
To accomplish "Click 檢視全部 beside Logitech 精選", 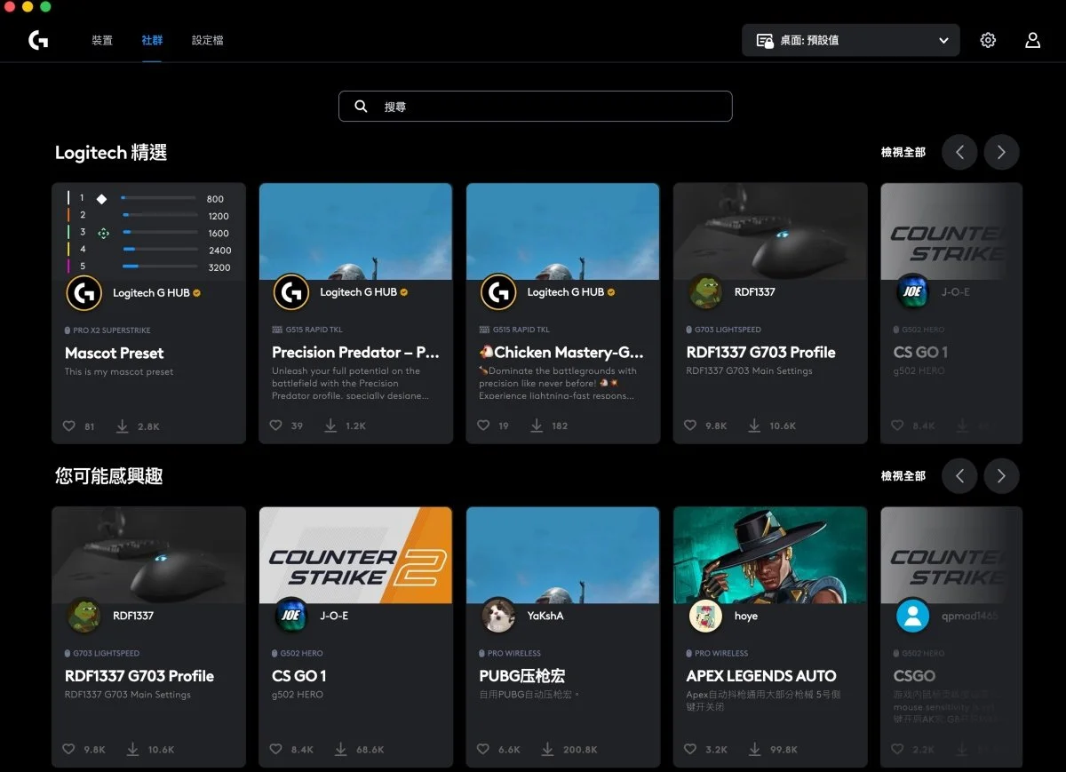I will coord(903,152).
